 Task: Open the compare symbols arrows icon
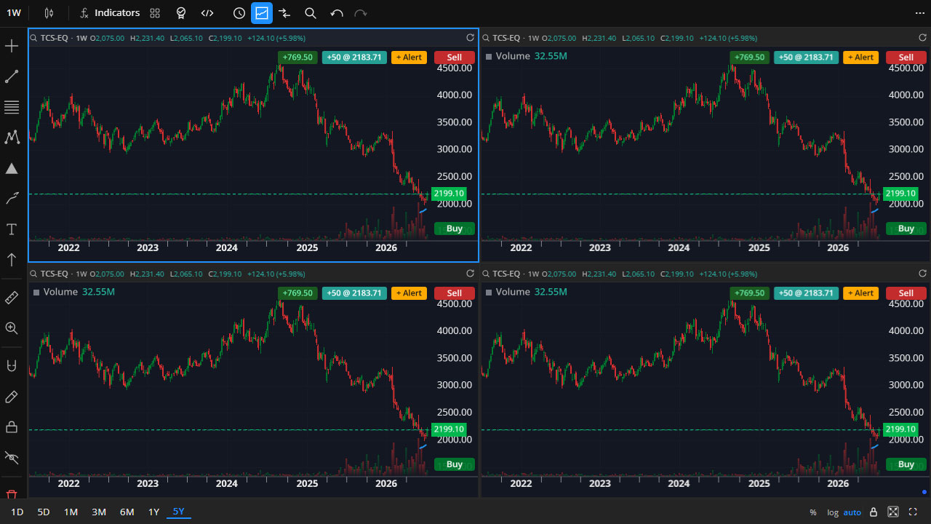[x=284, y=13]
